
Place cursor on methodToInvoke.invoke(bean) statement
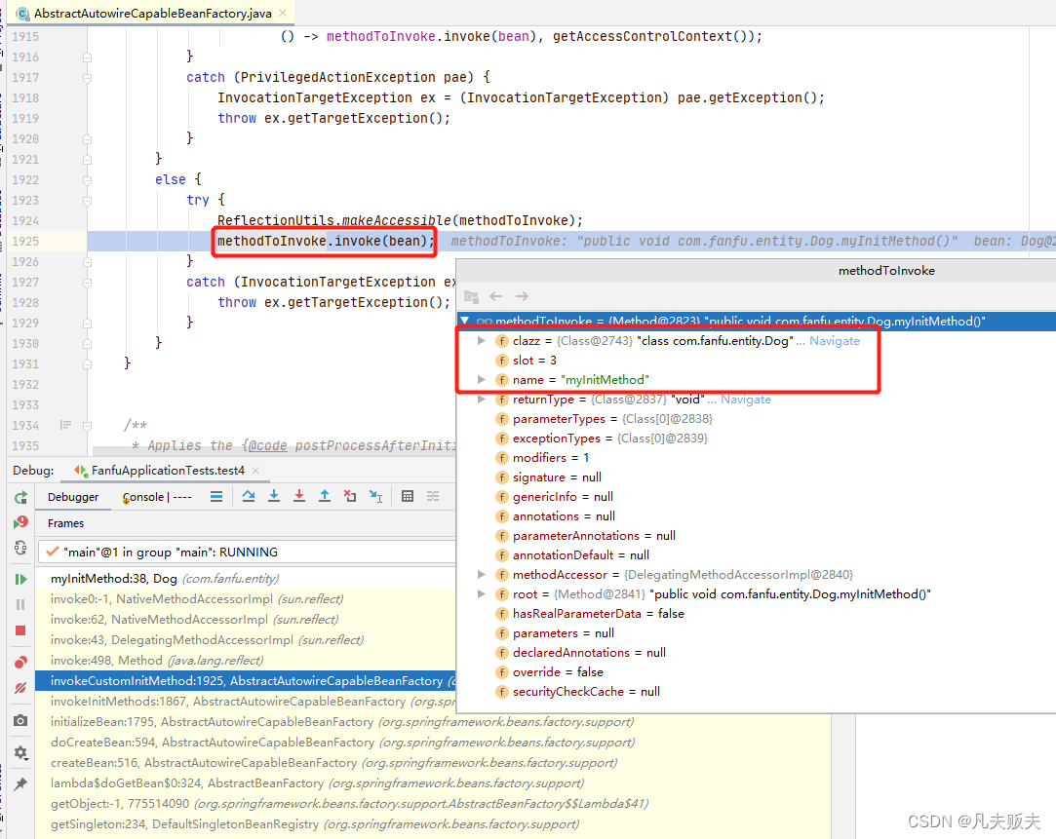[326, 241]
